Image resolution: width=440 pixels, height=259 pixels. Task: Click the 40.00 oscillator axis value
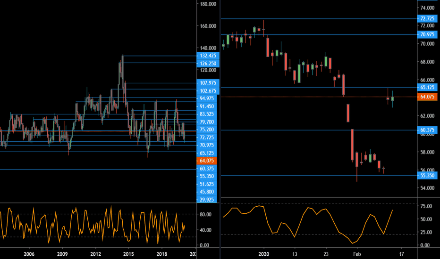(205, 230)
